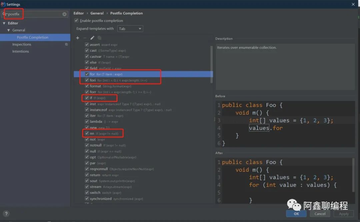Image resolution: width=360 pixels, height=222 pixels.
Task: Toggle the return template checkbox
Action: click(87, 175)
